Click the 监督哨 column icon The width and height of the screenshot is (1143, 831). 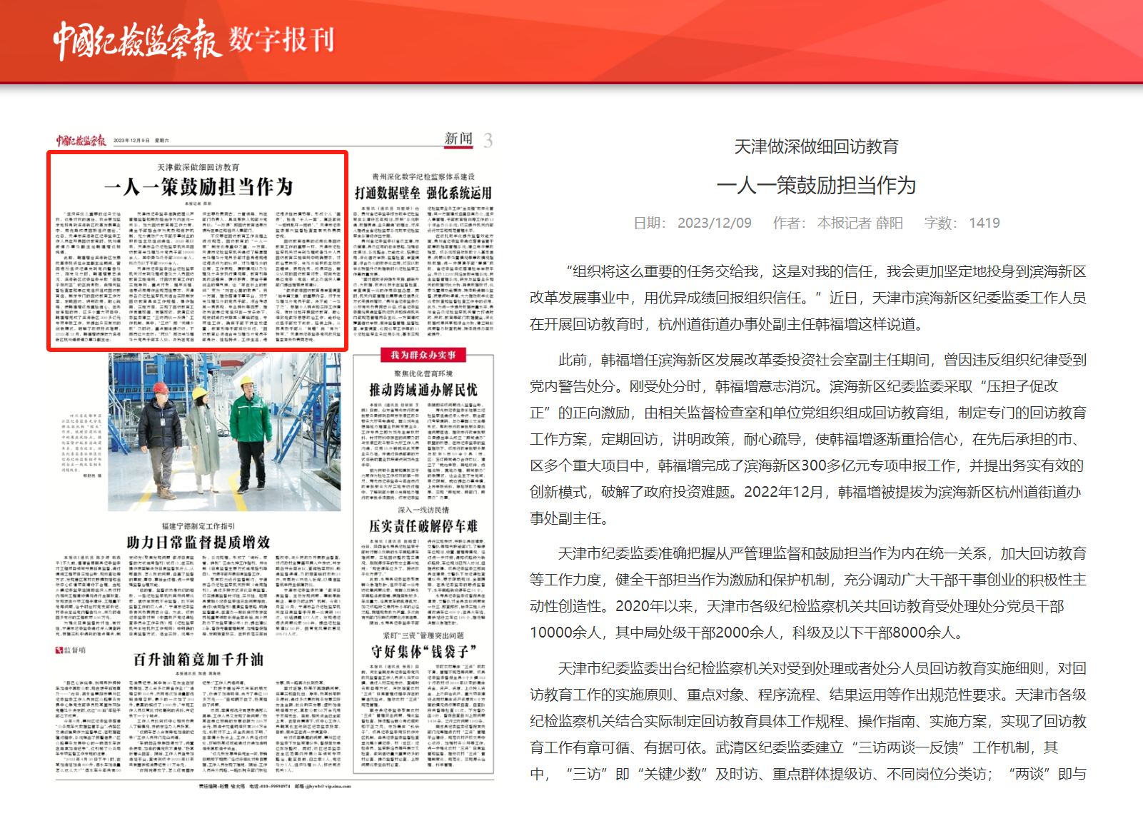coord(70,650)
